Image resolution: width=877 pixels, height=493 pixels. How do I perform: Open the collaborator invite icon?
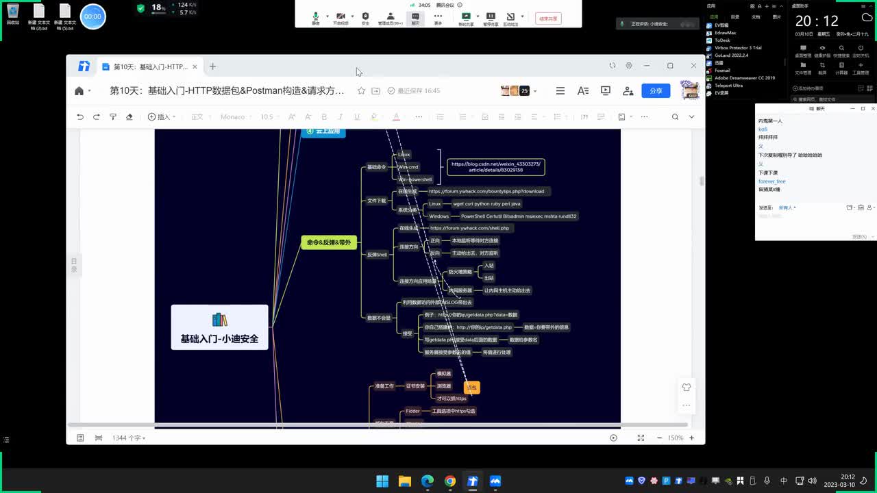pos(628,90)
